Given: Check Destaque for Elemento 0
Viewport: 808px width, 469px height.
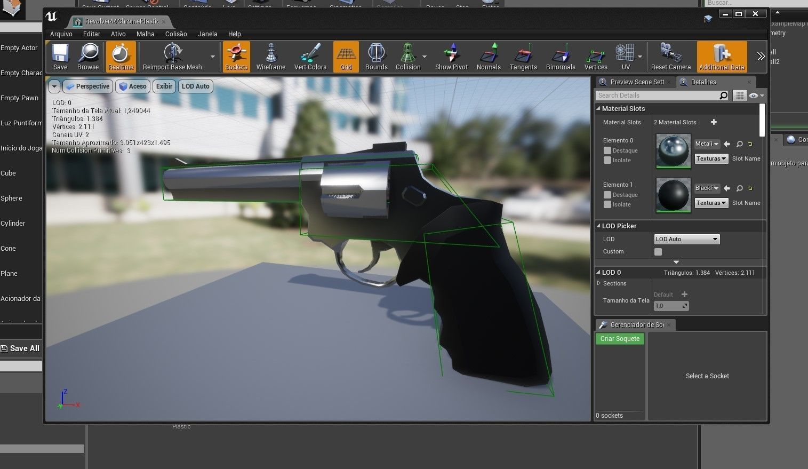Looking at the screenshot, I should coord(607,150).
